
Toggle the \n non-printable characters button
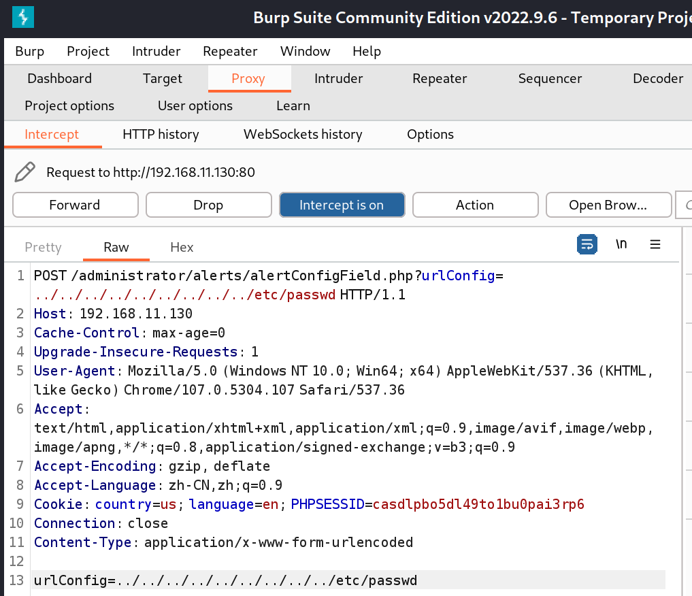[x=621, y=244]
